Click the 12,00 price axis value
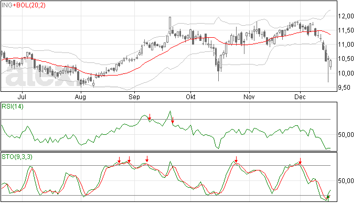This screenshot has width=362, height=203. (346, 16)
